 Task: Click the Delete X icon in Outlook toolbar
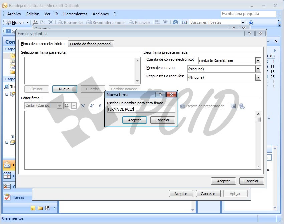(51, 22)
